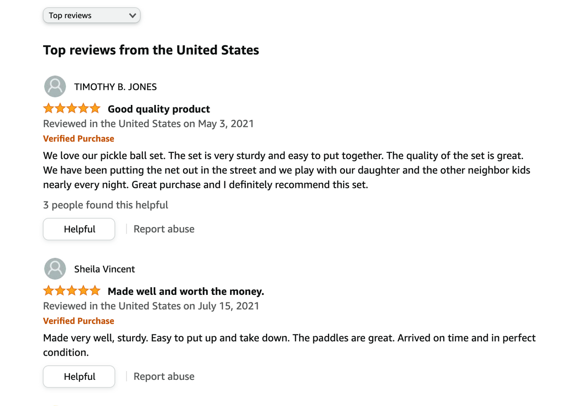Screen dimensions: 569x406
Task: Report abuse on Timothy B. Jones review
Action: pos(164,229)
